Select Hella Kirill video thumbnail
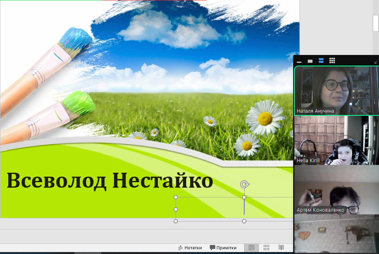 click(336, 141)
